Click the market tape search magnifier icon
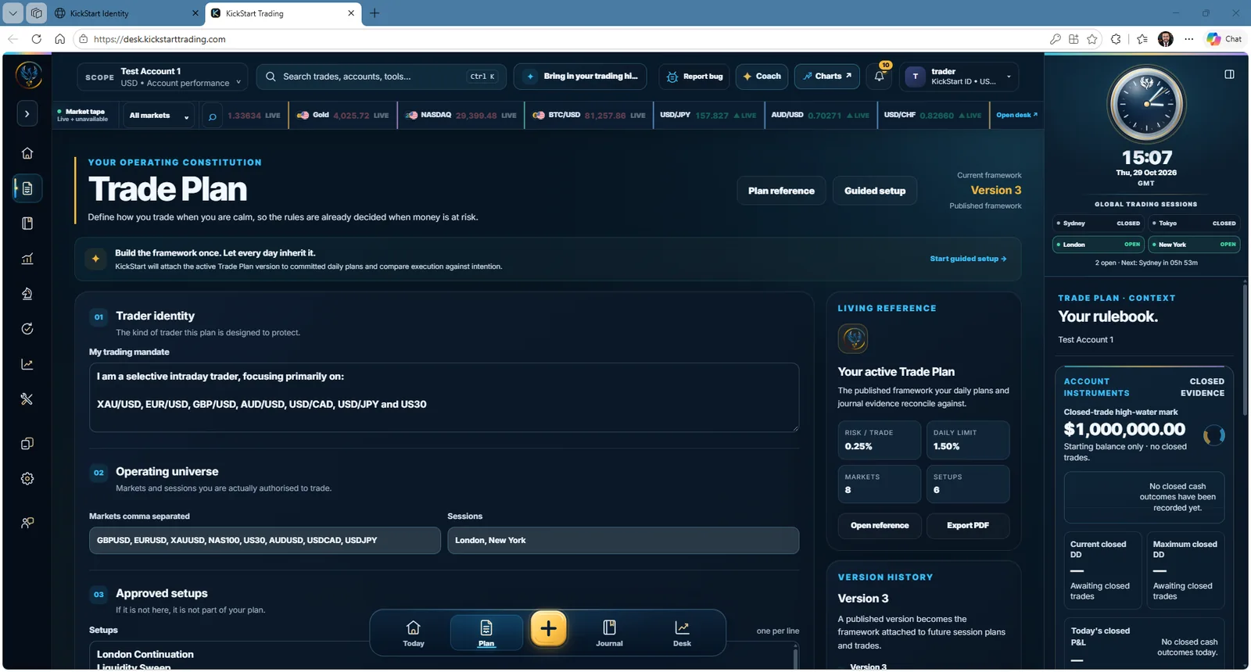Image resolution: width=1251 pixels, height=672 pixels. (x=212, y=116)
